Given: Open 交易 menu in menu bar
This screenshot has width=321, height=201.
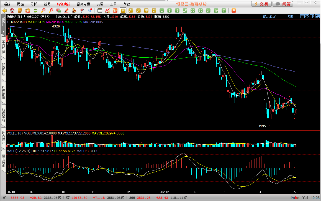Looking at the screenshot, I should click(x=100, y=4).
